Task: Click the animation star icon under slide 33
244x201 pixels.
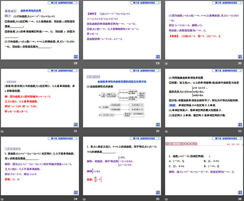Action: click(x=166, y=131)
